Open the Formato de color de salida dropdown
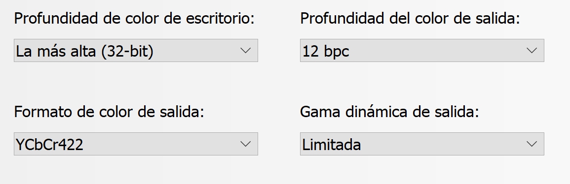The height and width of the screenshot is (184, 570). (136, 144)
